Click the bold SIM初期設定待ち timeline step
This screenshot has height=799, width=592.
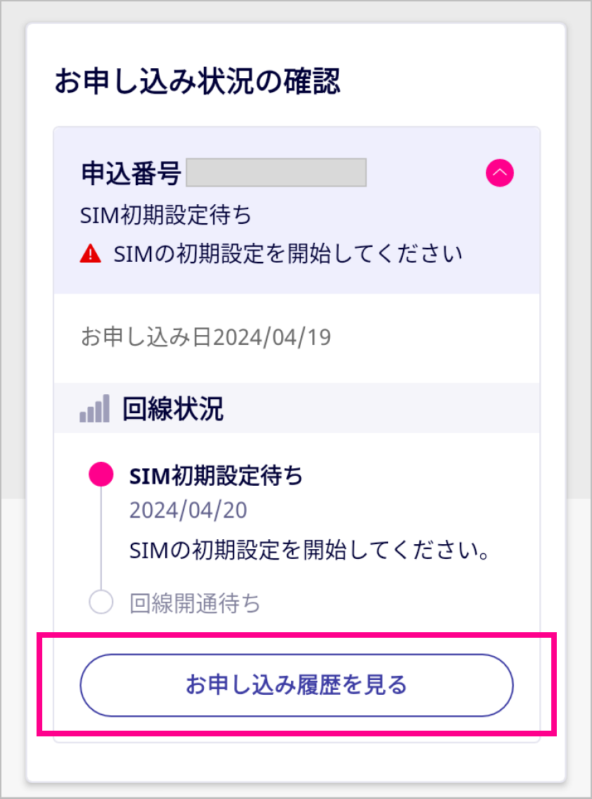217,477
